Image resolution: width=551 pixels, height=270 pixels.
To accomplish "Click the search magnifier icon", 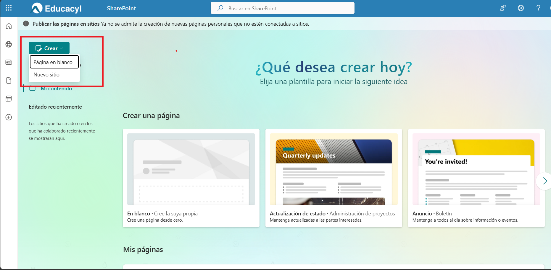I will tap(220, 8).
